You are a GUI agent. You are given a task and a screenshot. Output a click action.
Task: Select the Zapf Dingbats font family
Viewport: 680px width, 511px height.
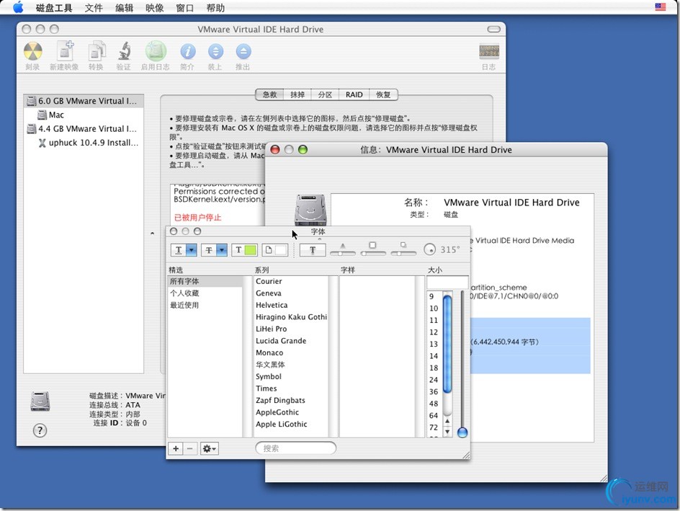pyautogui.click(x=291, y=401)
